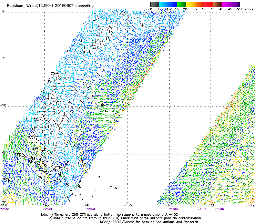Click the longitude label '-130' on the bottom axis

(x=169, y=205)
